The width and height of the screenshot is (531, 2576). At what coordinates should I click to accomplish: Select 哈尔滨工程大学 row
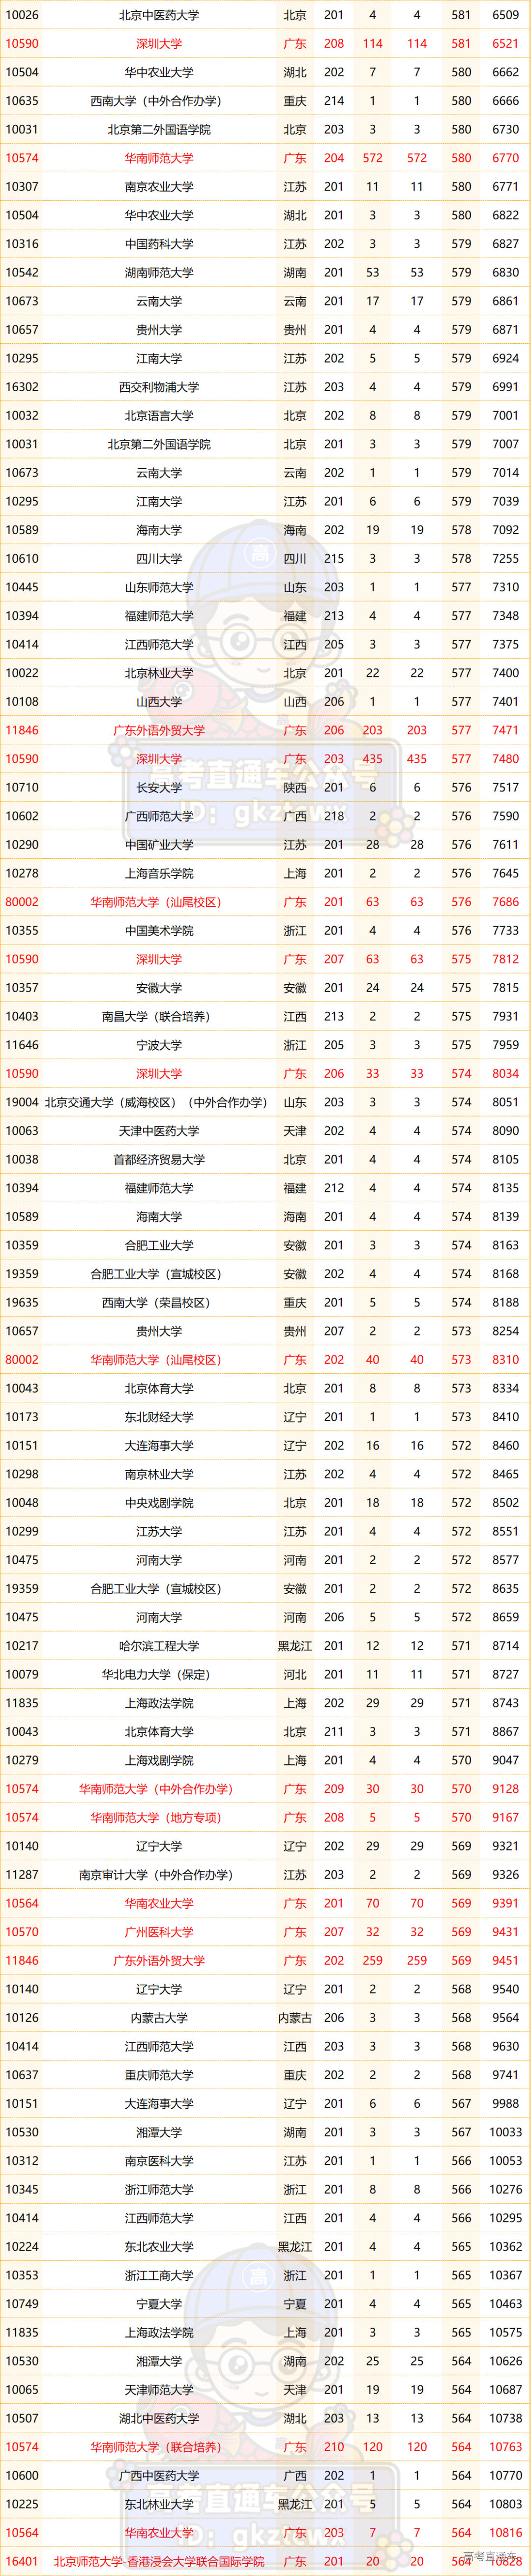coord(159,1645)
